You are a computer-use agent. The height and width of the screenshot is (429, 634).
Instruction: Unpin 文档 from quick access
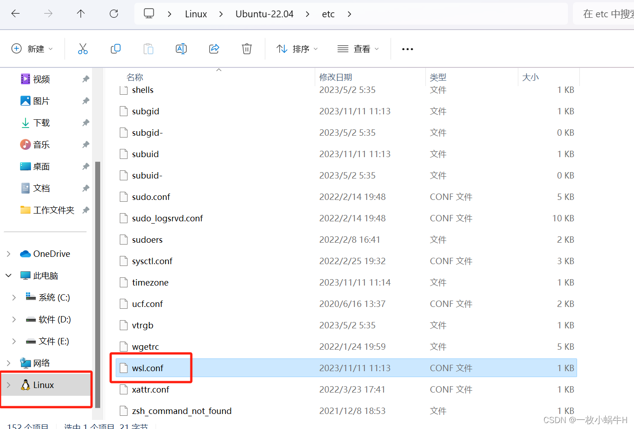coord(86,189)
